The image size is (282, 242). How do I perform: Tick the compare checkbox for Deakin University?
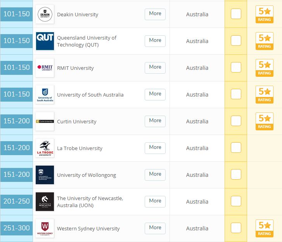point(236,14)
